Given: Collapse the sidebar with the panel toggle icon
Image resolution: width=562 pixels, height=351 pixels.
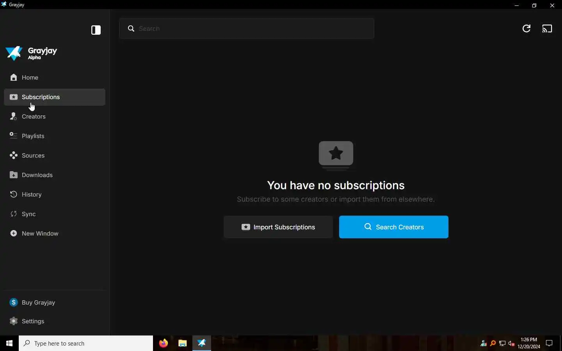Looking at the screenshot, I should point(96,30).
